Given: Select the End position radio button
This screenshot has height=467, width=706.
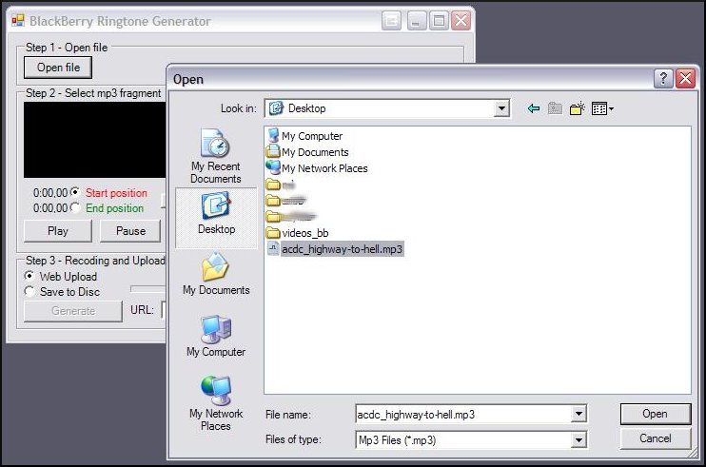Looking at the screenshot, I should 75,208.
